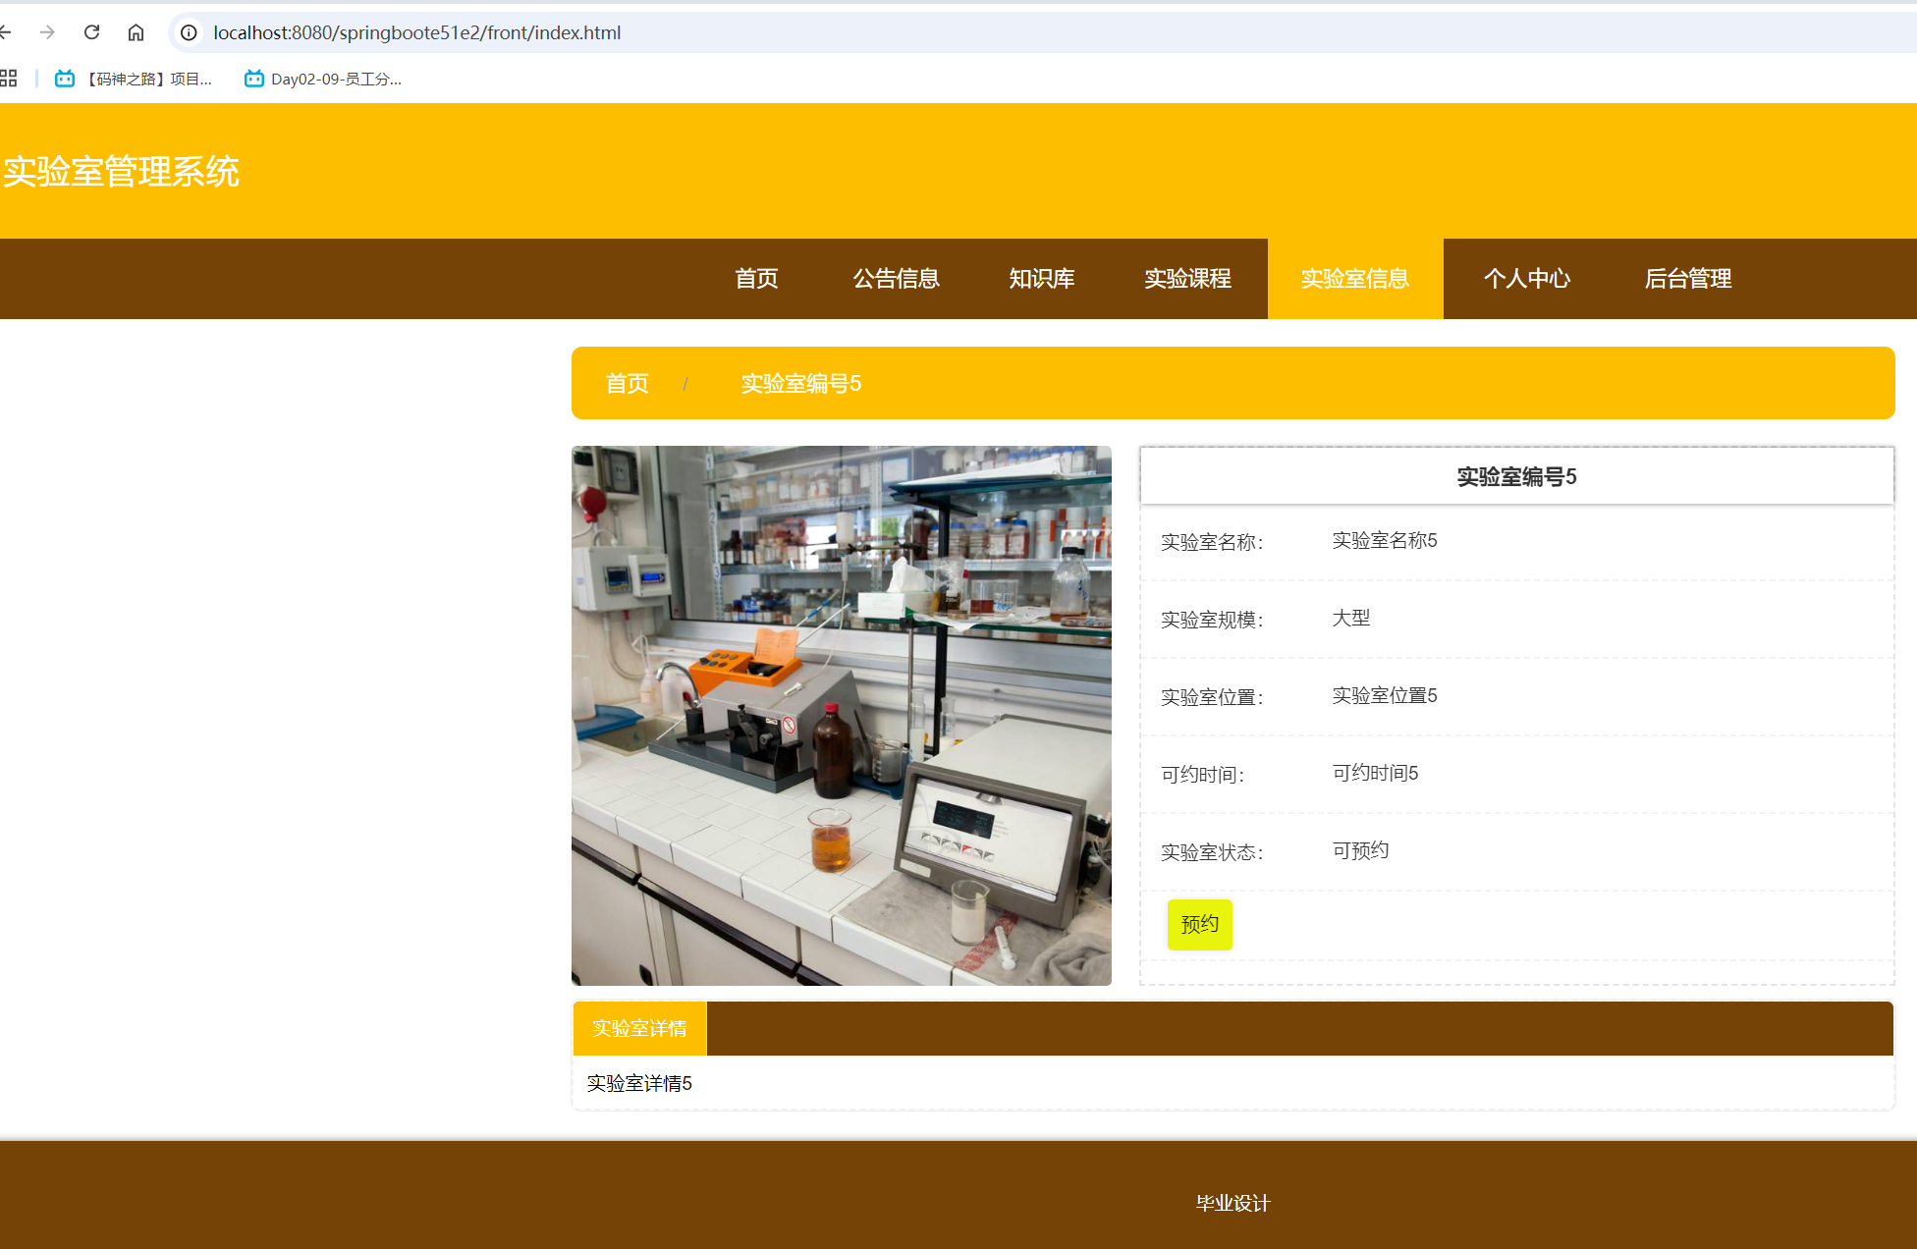Reload the page with refresh icon
This screenshot has height=1249, width=1917.
[91, 32]
